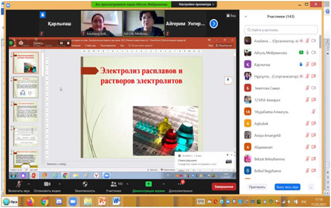
Task: Select slide 1 thumbnail in shared PowerPoint
Action: [x=26, y=63]
